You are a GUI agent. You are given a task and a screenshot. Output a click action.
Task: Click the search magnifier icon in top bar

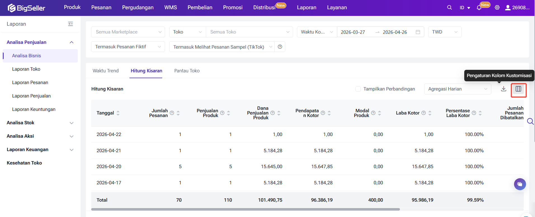(x=449, y=8)
